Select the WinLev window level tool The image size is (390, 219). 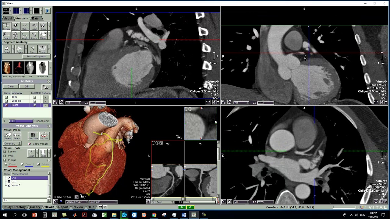click(16, 26)
